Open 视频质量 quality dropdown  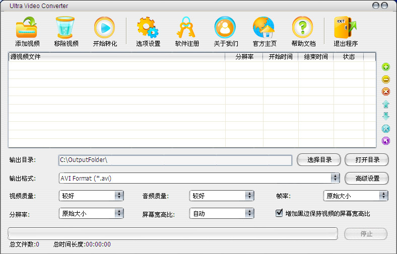[91, 196]
